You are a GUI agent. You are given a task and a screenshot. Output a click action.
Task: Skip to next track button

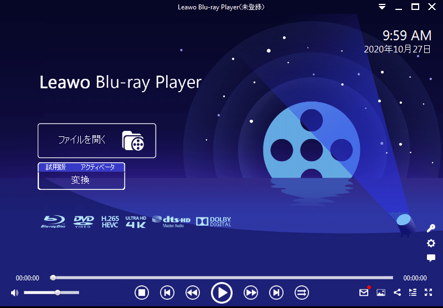276,293
